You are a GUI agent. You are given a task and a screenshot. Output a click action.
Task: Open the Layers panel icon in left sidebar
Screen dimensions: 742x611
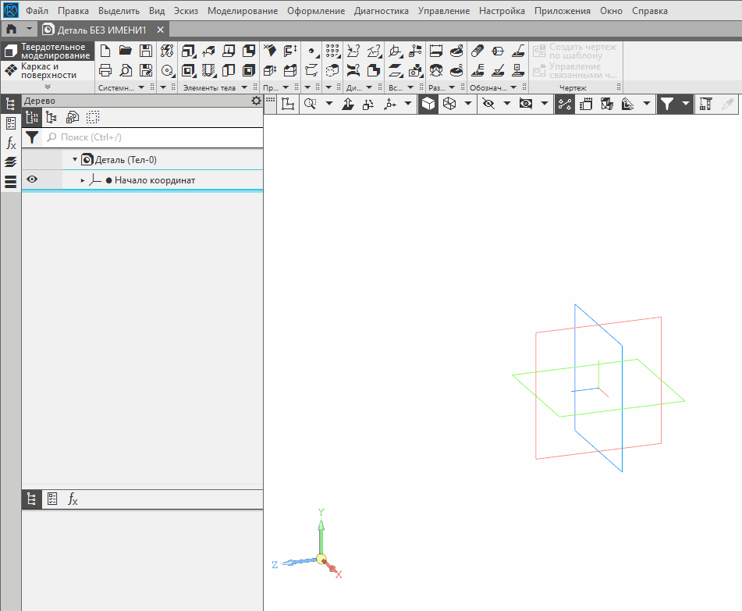pos(11,162)
